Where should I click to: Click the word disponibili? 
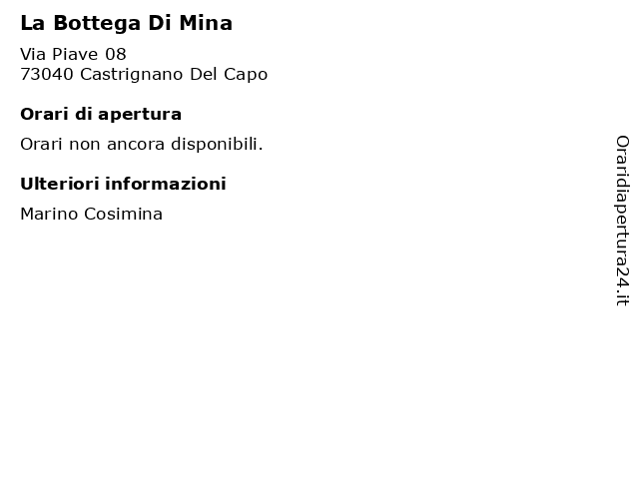[217, 144]
